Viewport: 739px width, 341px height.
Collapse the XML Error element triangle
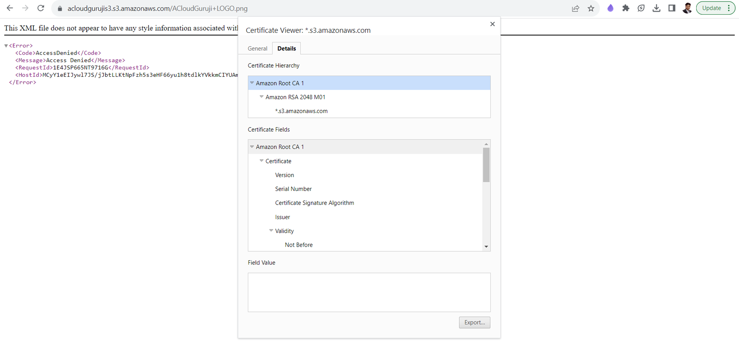click(x=6, y=46)
